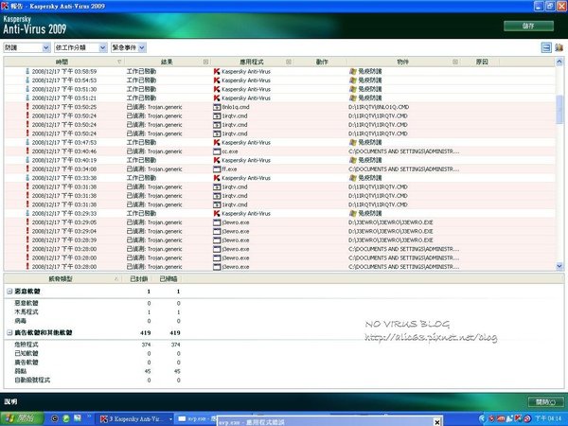Open the filter icon on 物件 column

(455, 62)
